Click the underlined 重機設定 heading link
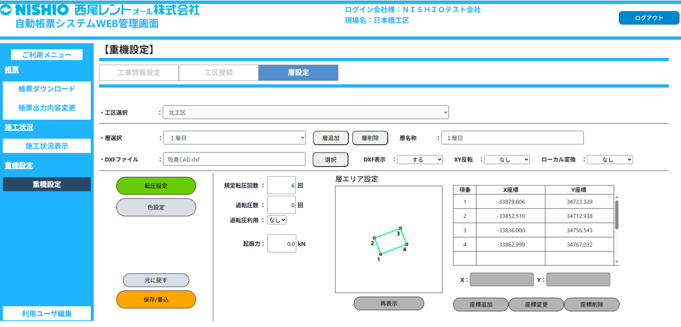The width and height of the screenshot is (681, 327). click(19, 165)
